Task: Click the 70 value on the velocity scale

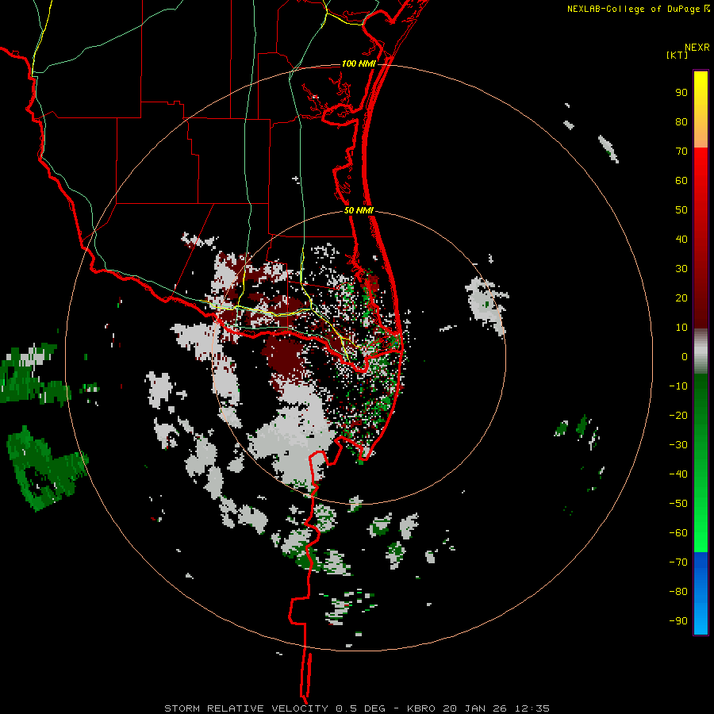Action: pos(681,152)
